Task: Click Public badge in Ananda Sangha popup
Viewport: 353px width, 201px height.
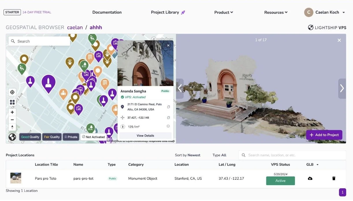Action: tap(165, 91)
